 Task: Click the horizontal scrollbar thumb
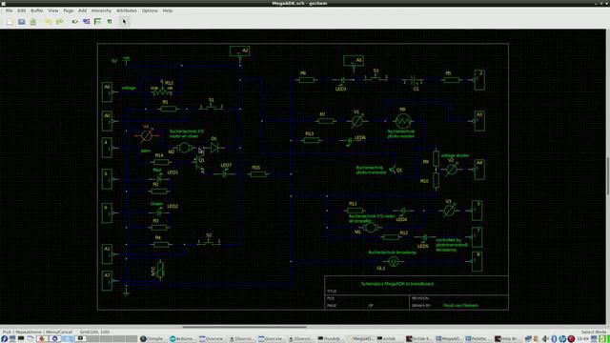coord(244,327)
